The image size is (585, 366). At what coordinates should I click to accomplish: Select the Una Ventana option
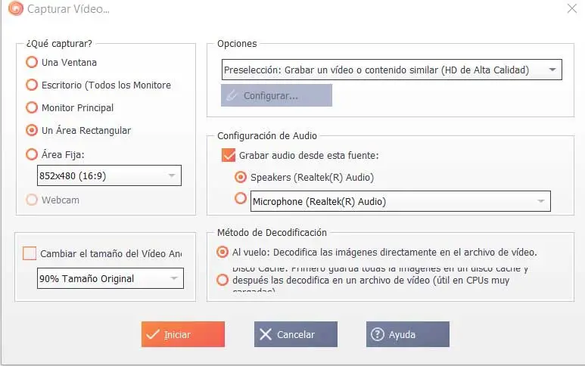tap(32, 63)
